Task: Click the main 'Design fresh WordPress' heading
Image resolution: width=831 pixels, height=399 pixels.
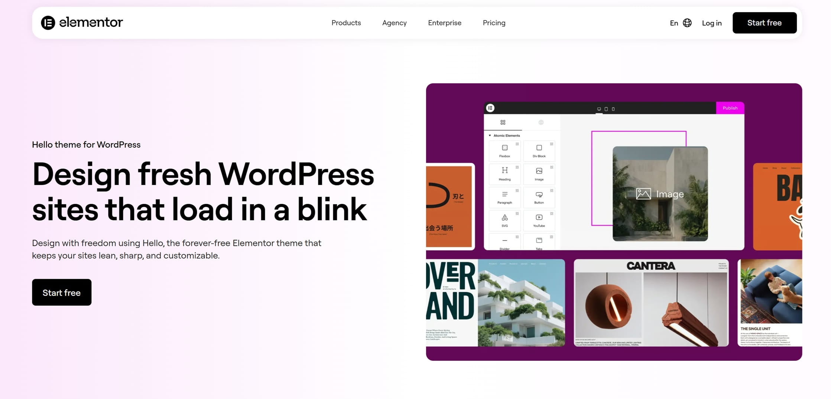Action: (203, 192)
